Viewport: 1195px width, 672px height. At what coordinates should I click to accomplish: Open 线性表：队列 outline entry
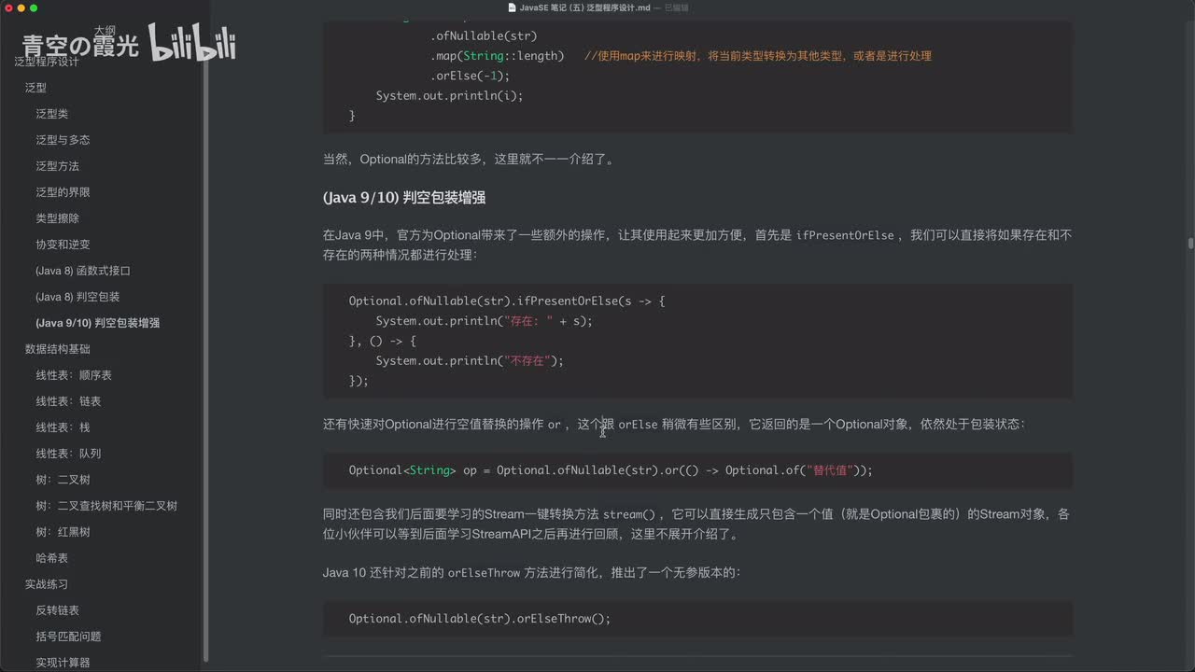[68, 454]
